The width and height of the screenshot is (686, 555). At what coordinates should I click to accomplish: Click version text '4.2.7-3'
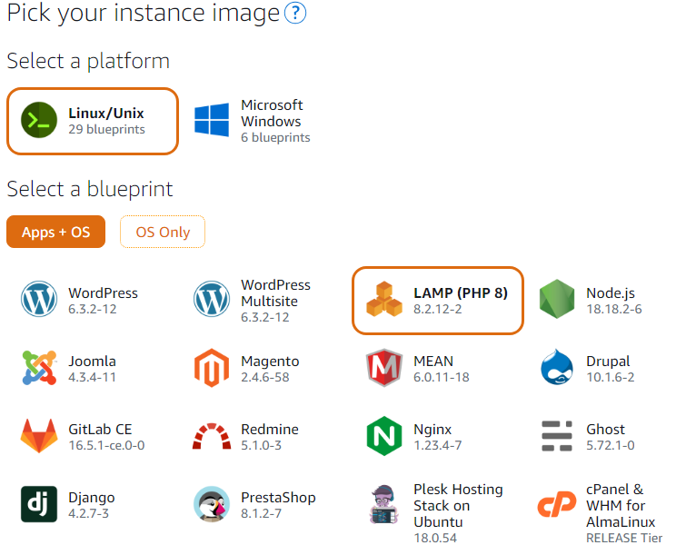[x=88, y=514]
